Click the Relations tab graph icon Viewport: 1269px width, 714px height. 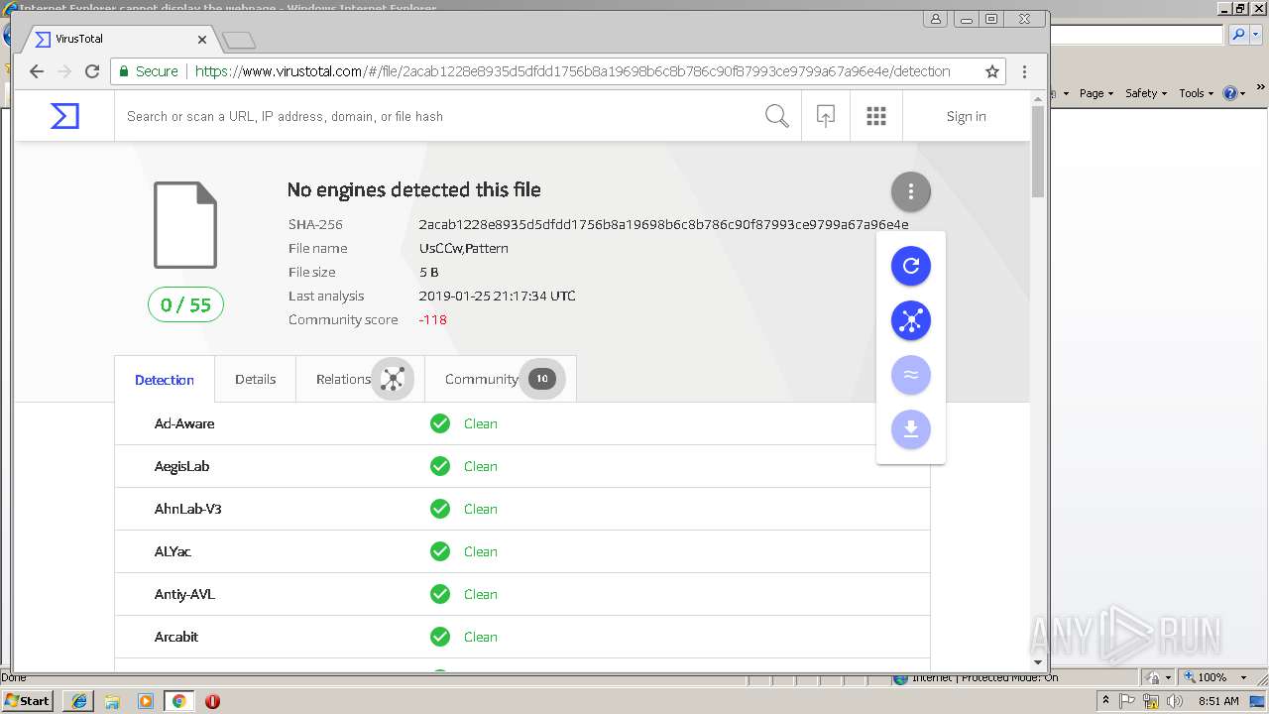click(394, 379)
